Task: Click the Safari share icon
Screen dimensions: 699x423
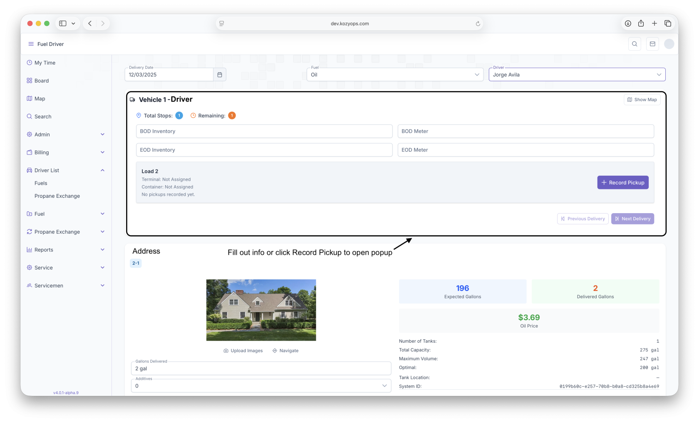Action: (x=641, y=24)
